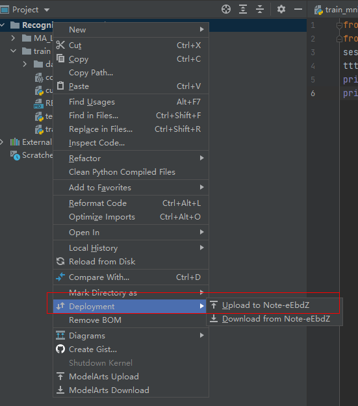
Task: Click the Reload from Disk refresh icon
Action: (x=60, y=261)
